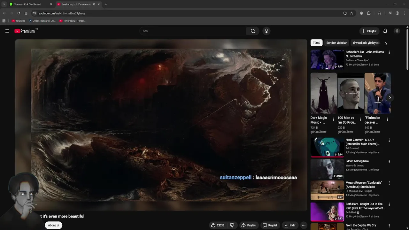409x230 pixels.
Task: Open Chrome apps grid in bookmarks bar
Action: tap(4, 21)
